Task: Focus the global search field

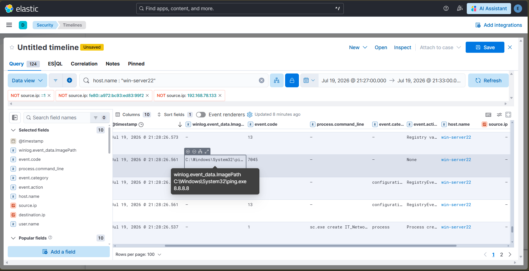Action: 240,9
